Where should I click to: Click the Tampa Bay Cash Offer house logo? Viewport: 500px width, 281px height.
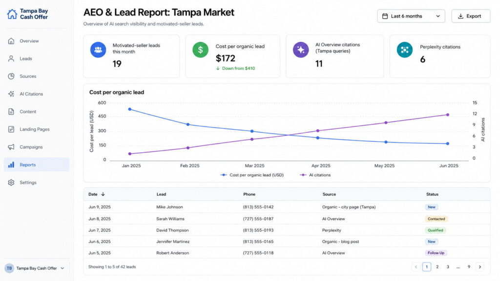(12, 14)
